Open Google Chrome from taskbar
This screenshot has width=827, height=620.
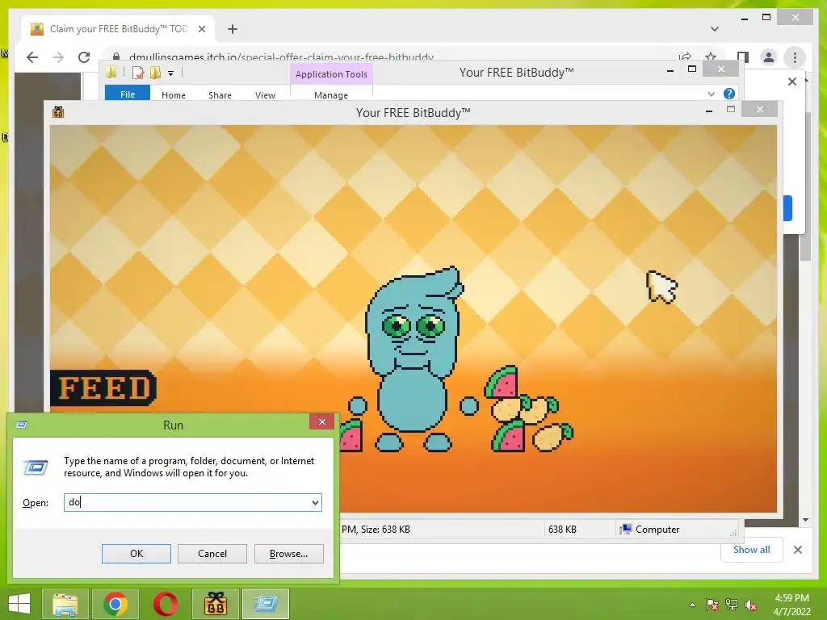click(115, 604)
